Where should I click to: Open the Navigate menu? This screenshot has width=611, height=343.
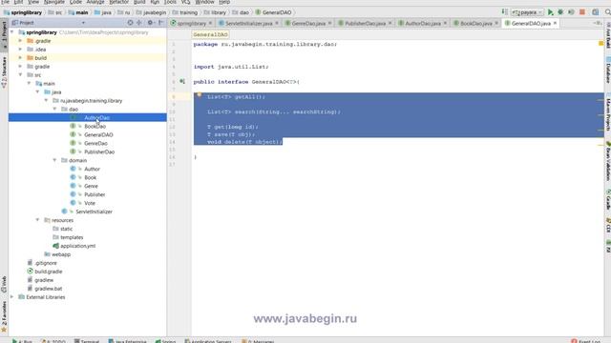click(54, 2)
